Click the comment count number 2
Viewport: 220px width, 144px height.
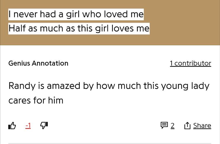pos(172,125)
